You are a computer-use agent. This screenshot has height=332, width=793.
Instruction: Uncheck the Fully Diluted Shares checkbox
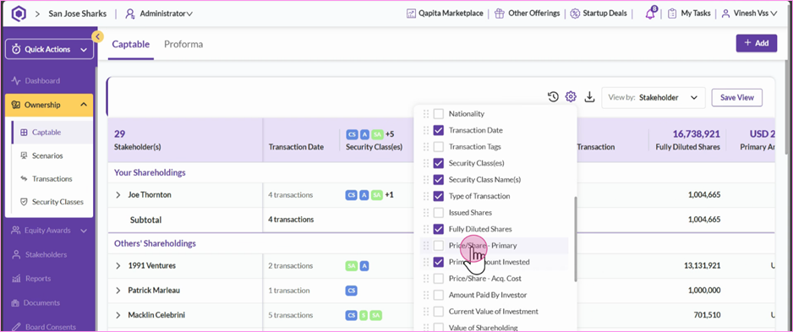click(439, 229)
